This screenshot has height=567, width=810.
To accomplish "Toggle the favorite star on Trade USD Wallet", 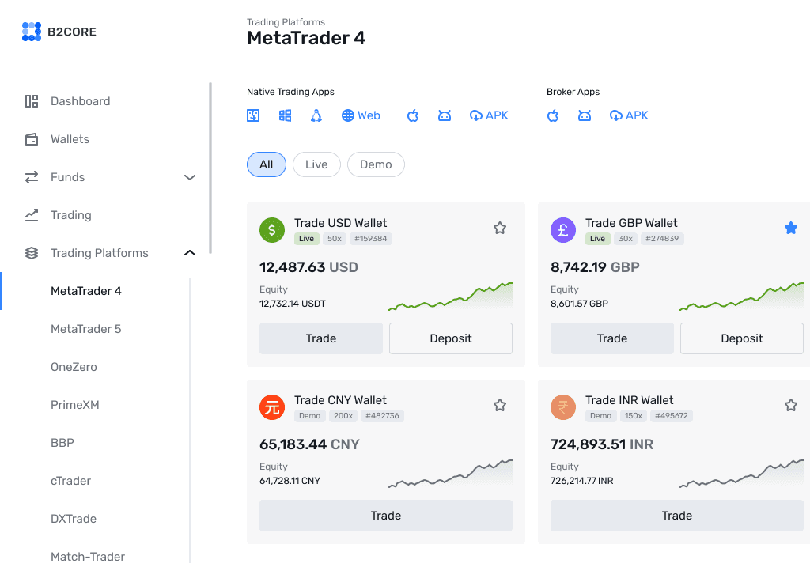I will click(499, 227).
